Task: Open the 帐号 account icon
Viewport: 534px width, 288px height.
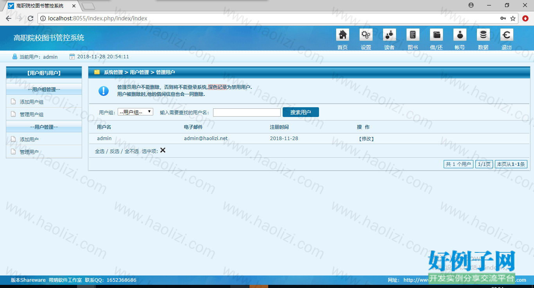Action: pos(460,35)
